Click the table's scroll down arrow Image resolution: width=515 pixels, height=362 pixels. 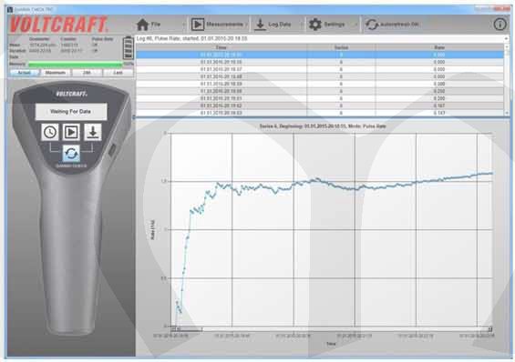[x=507, y=113]
